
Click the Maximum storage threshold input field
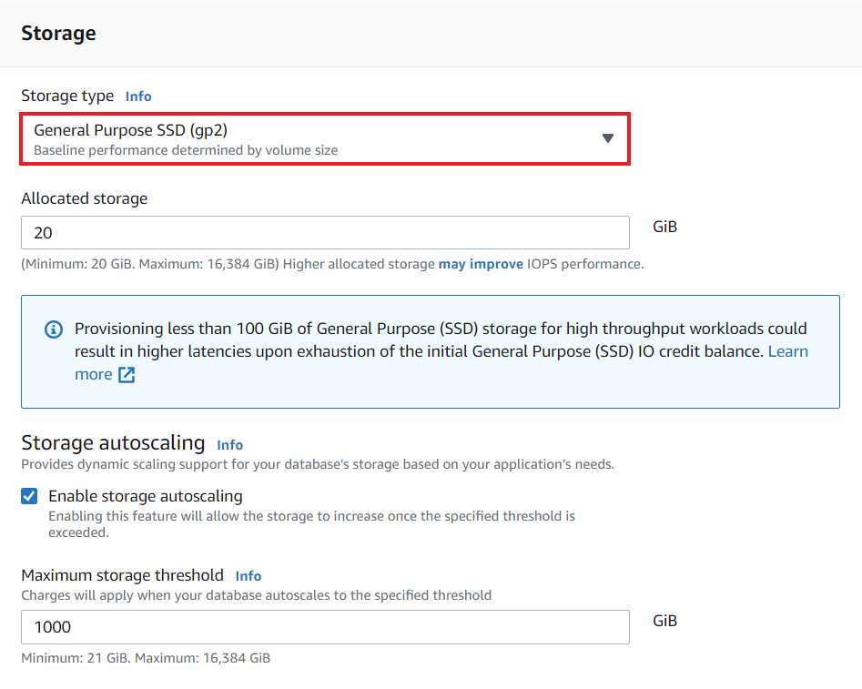[x=325, y=627]
